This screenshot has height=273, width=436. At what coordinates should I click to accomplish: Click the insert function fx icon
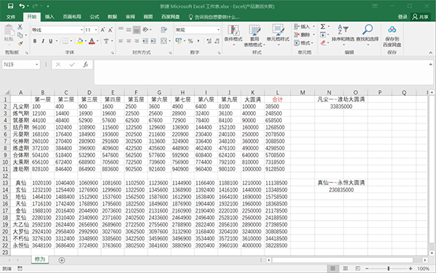click(85, 65)
